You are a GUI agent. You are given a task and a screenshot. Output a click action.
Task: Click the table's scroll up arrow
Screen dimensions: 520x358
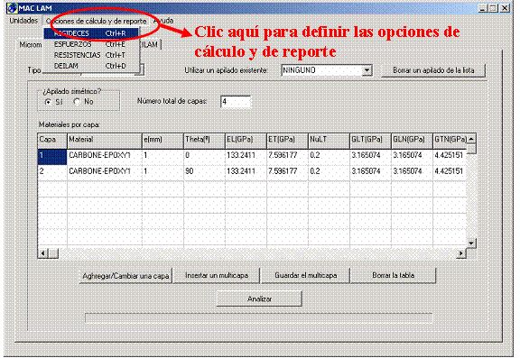coord(471,139)
